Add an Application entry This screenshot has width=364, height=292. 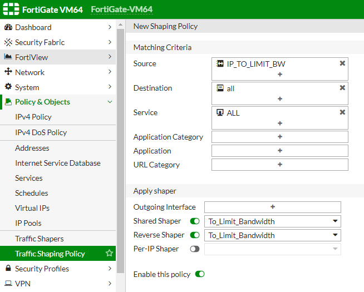pos(280,151)
